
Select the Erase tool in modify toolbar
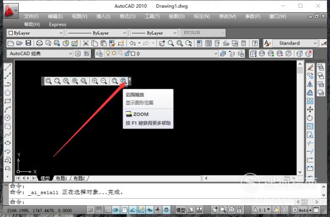click(x=310, y=67)
